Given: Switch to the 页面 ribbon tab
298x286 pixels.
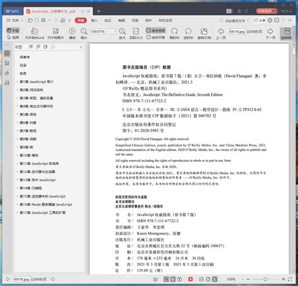Looking at the screenshot, I should pyautogui.click(x=135, y=20).
